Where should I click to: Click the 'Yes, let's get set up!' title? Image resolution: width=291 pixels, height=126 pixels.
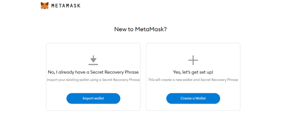point(193,72)
